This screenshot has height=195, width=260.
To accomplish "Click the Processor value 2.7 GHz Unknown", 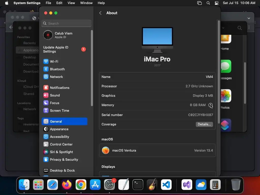I will 199,86.
